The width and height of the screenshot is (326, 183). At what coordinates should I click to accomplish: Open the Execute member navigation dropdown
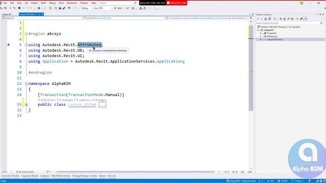click(207, 18)
